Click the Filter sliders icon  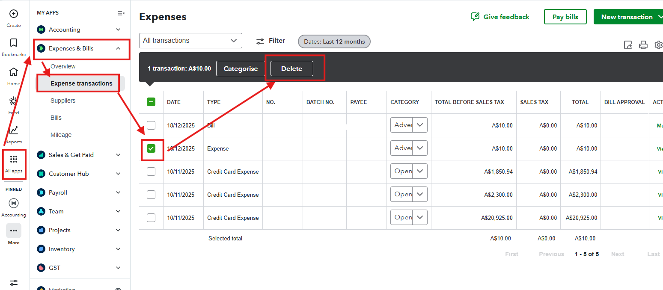click(260, 41)
